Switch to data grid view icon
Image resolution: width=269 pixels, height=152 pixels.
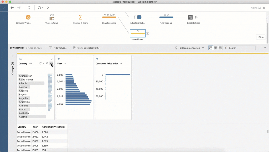215,48
